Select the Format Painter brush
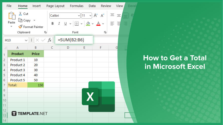 click(20, 27)
